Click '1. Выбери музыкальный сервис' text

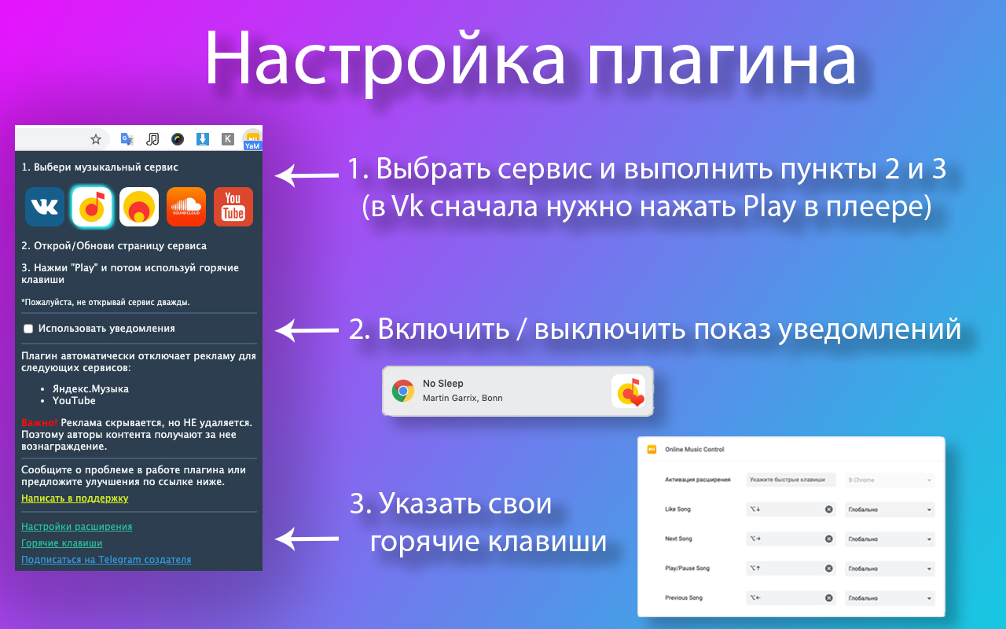click(100, 167)
